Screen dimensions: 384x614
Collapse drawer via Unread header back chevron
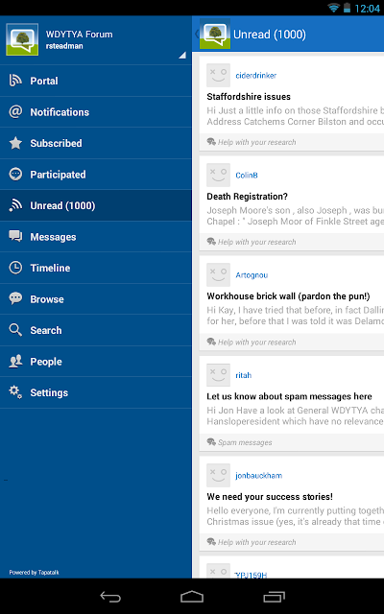tap(196, 35)
